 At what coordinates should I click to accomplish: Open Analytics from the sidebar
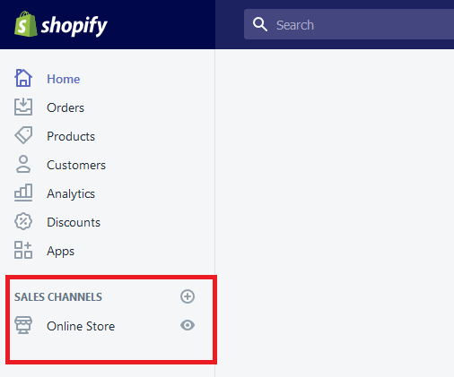(x=71, y=193)
